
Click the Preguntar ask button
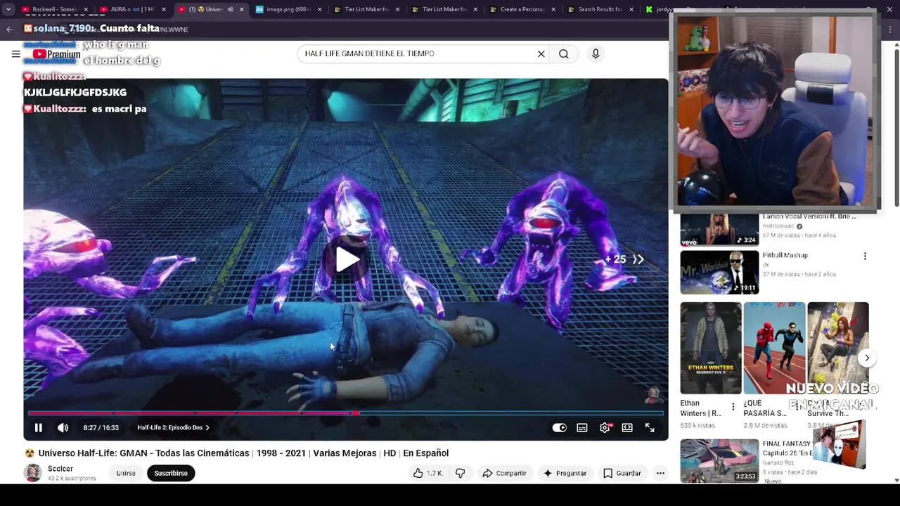pos(565,473)
